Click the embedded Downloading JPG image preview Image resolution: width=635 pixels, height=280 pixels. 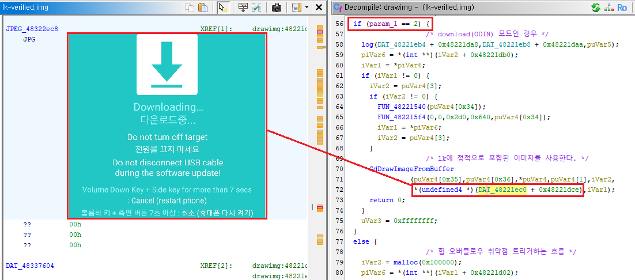click(167, 126)
